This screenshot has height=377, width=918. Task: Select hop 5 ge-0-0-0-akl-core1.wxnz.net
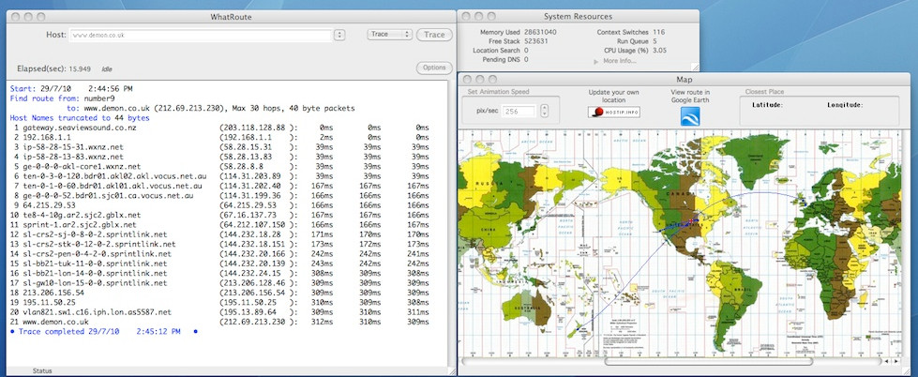point(82,166)
